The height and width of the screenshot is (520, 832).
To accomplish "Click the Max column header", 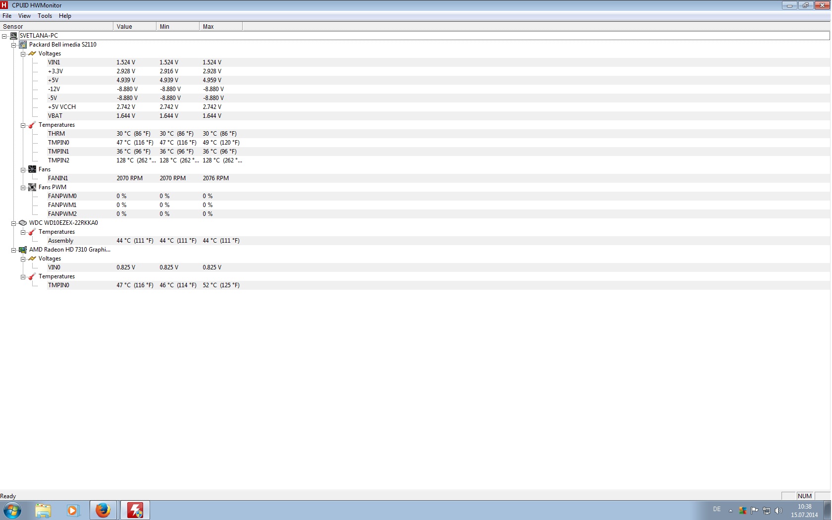I will click(x=221, y=26).
